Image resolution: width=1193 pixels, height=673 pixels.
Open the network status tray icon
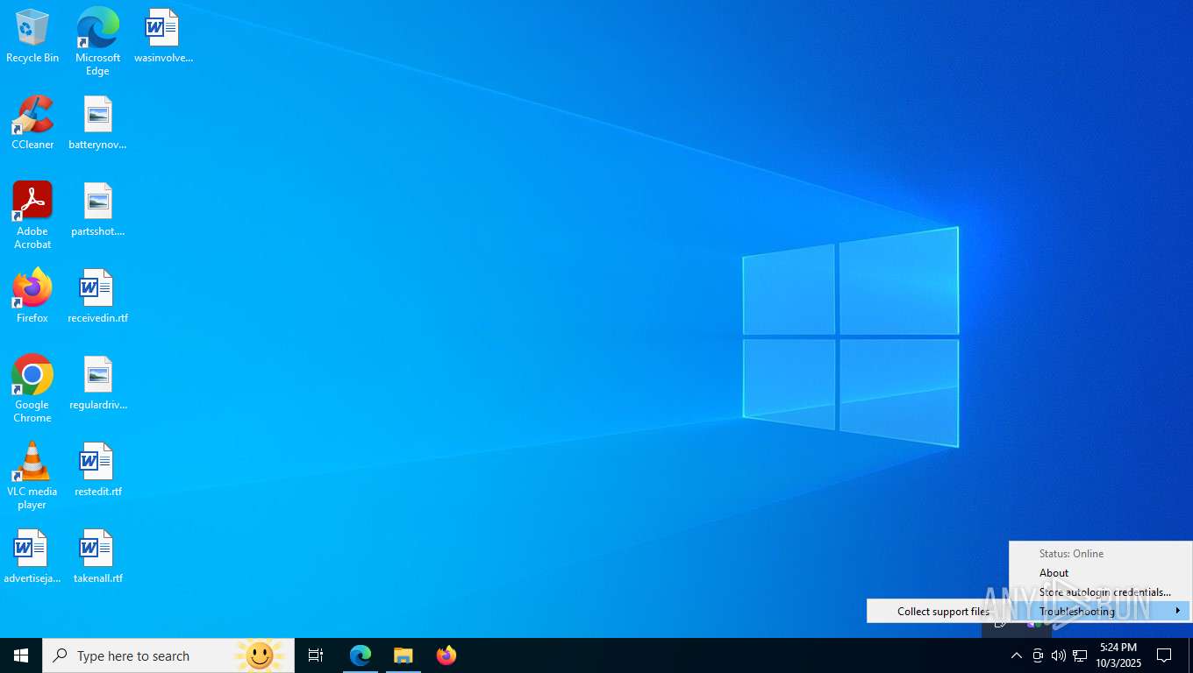[1080, 655]
